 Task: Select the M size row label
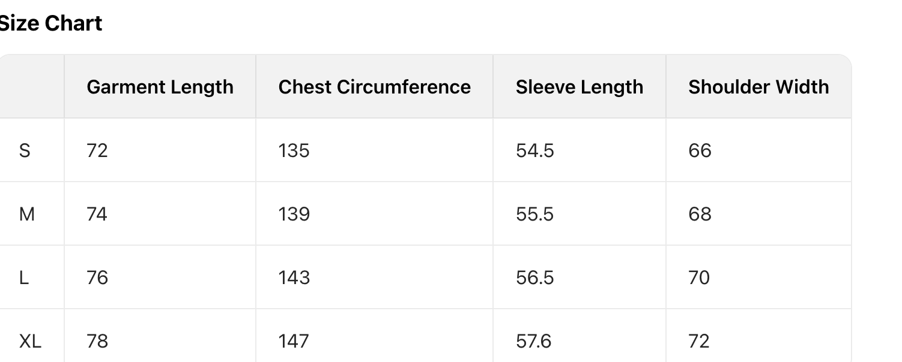pyautogui.click(x=27, y=214)
